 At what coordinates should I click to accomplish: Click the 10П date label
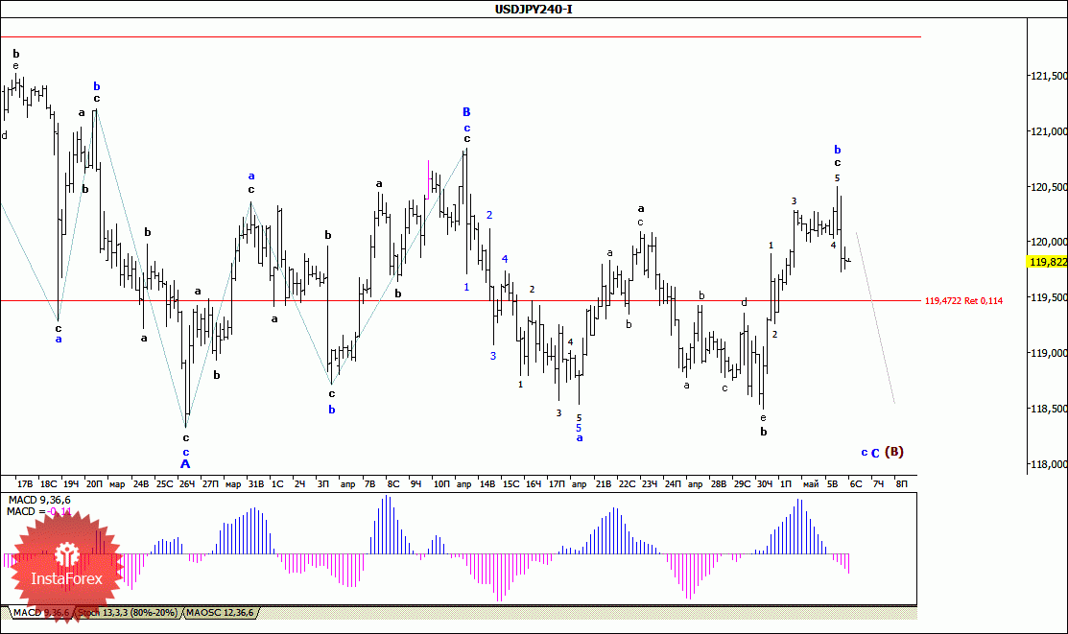tap(441, 484)
